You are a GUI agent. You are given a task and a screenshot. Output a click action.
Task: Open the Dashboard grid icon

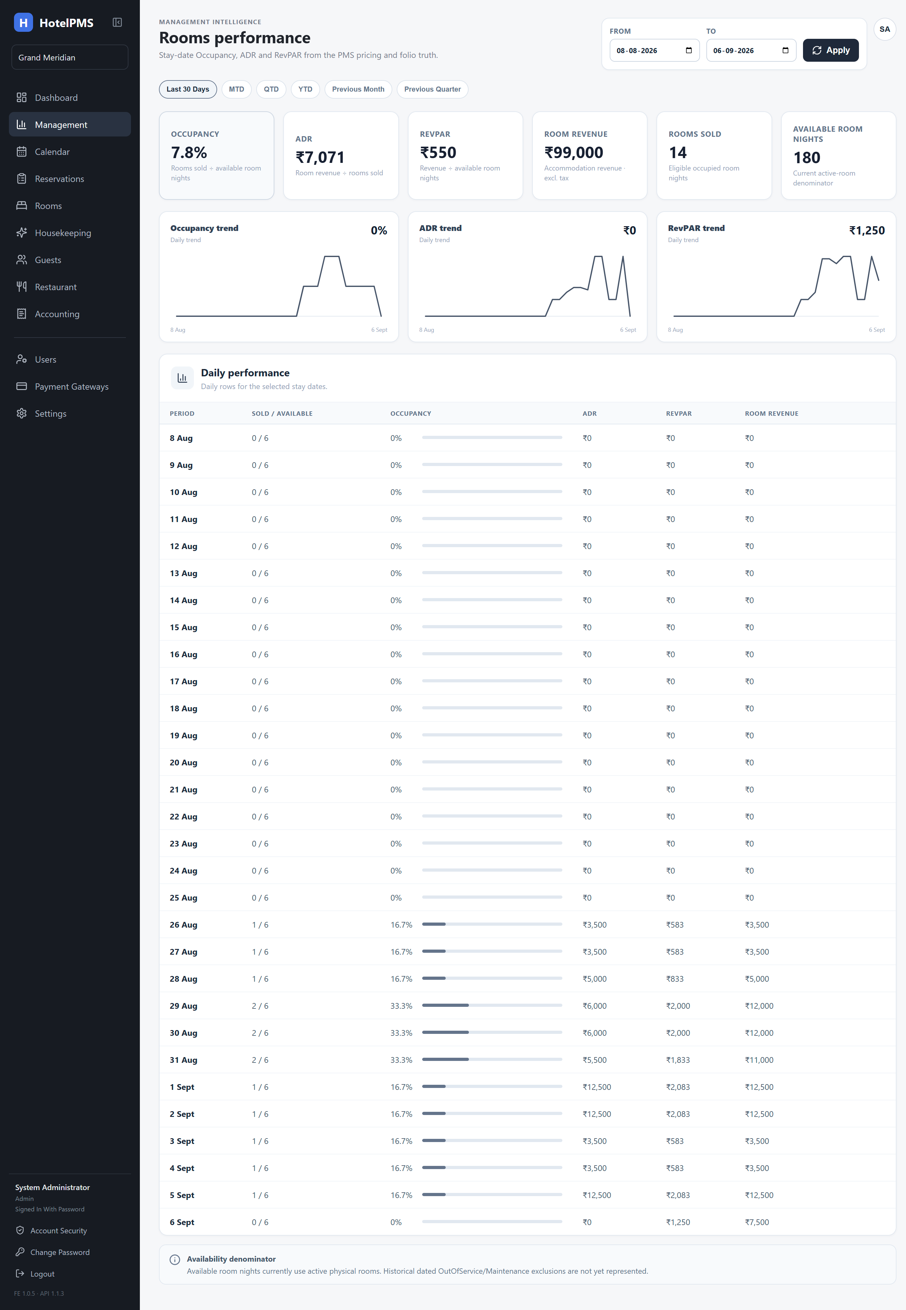[22, 97]
